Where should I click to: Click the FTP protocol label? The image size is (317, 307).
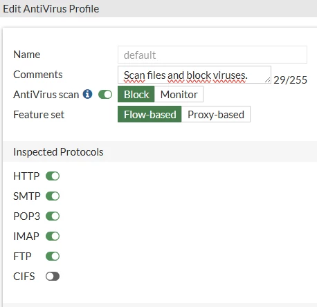coord(22,257)
